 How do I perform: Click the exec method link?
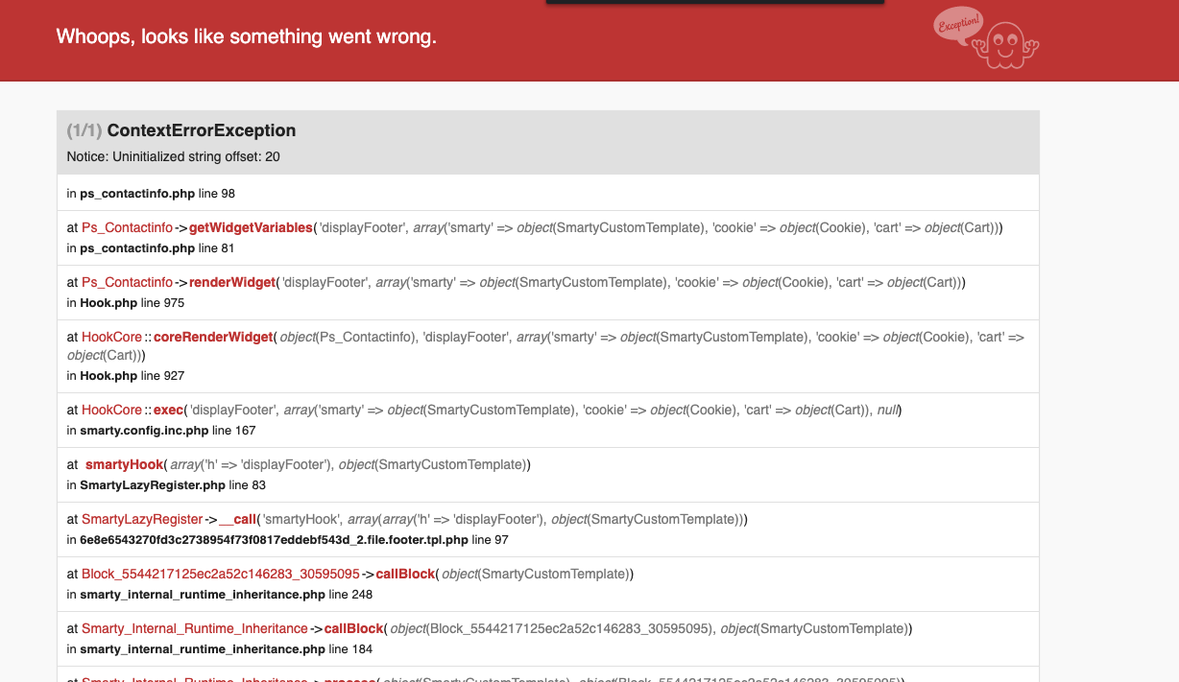click(x=168, y=411)
